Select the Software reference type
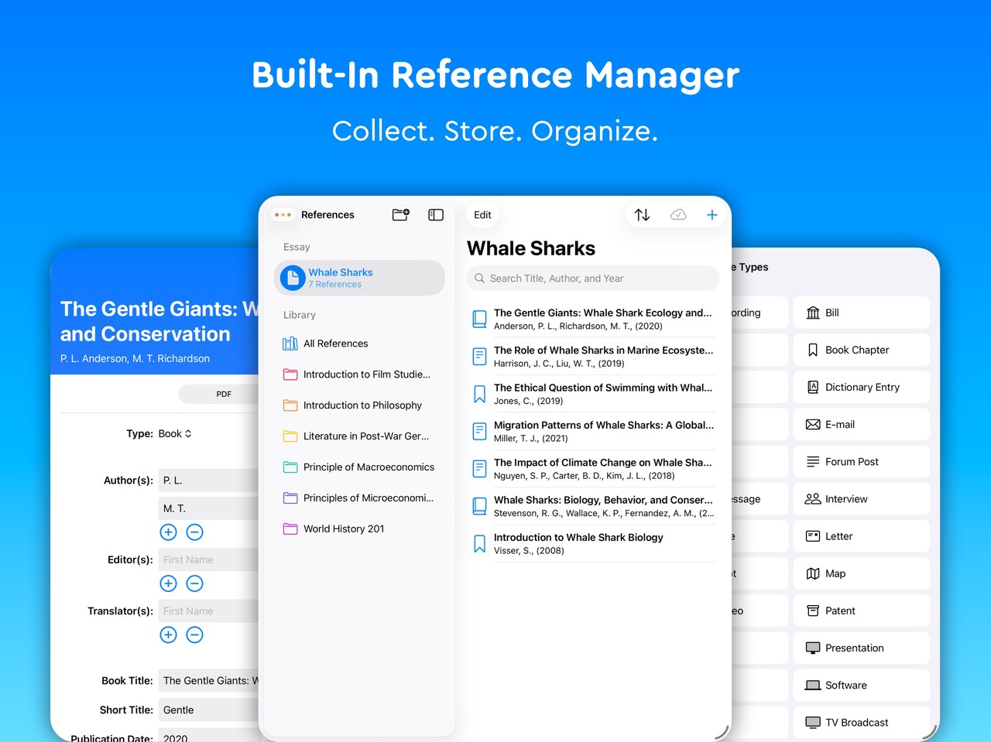This screenshot has height=742, width=991. 862,685
